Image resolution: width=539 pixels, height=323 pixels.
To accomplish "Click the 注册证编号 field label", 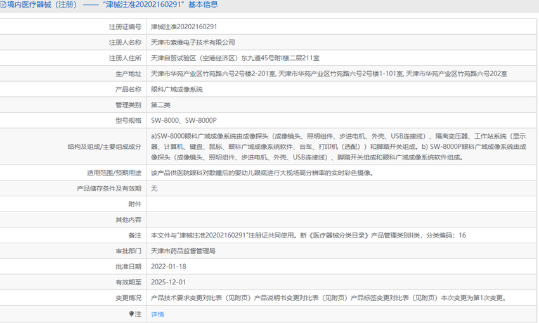I will [125, 27].
